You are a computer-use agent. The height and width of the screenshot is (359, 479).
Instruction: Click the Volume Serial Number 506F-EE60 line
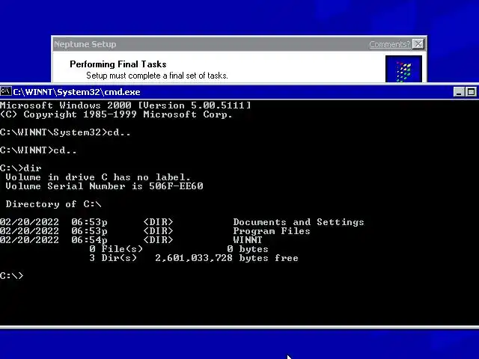(104, 186)
